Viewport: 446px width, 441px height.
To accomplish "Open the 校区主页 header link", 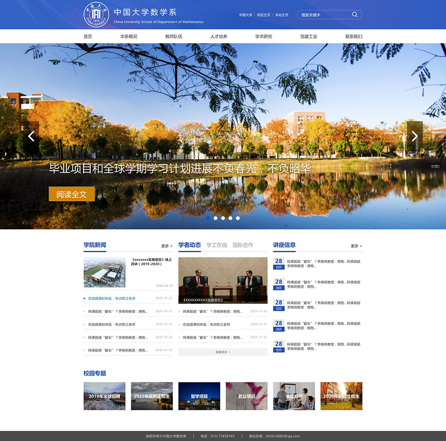I will point(263,15).
